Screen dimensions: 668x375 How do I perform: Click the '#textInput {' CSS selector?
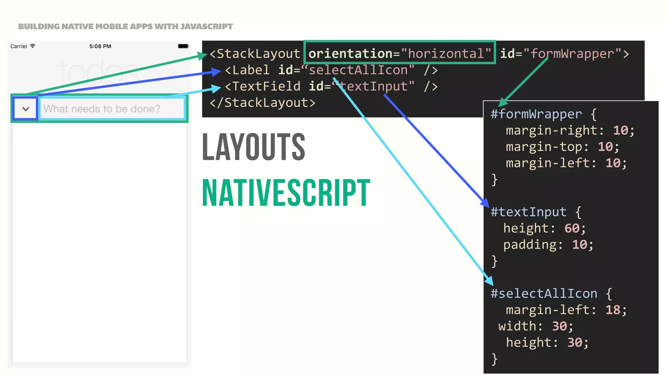coord(536,212)
